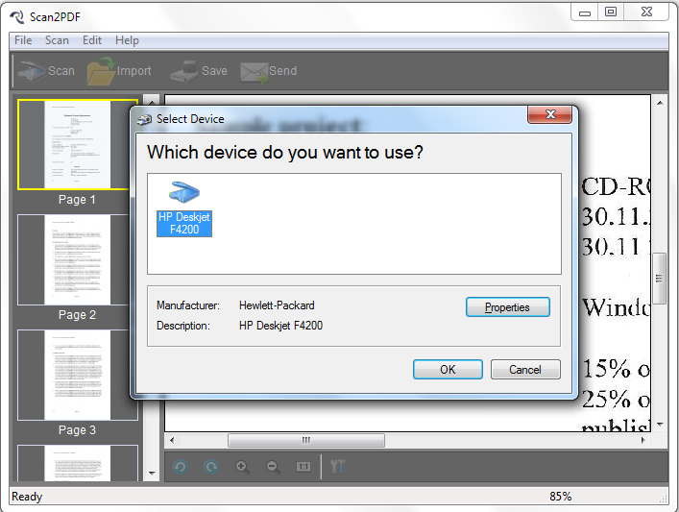679x512 pixels.
Task: Open the File menu
Action: pyautogui.click(x=23, y=40)
